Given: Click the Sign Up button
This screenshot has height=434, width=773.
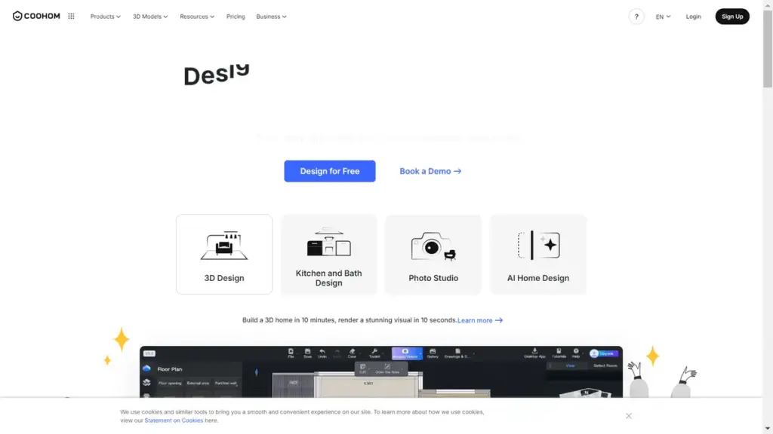Looking at the screenshot, I should tap(732, 17).
